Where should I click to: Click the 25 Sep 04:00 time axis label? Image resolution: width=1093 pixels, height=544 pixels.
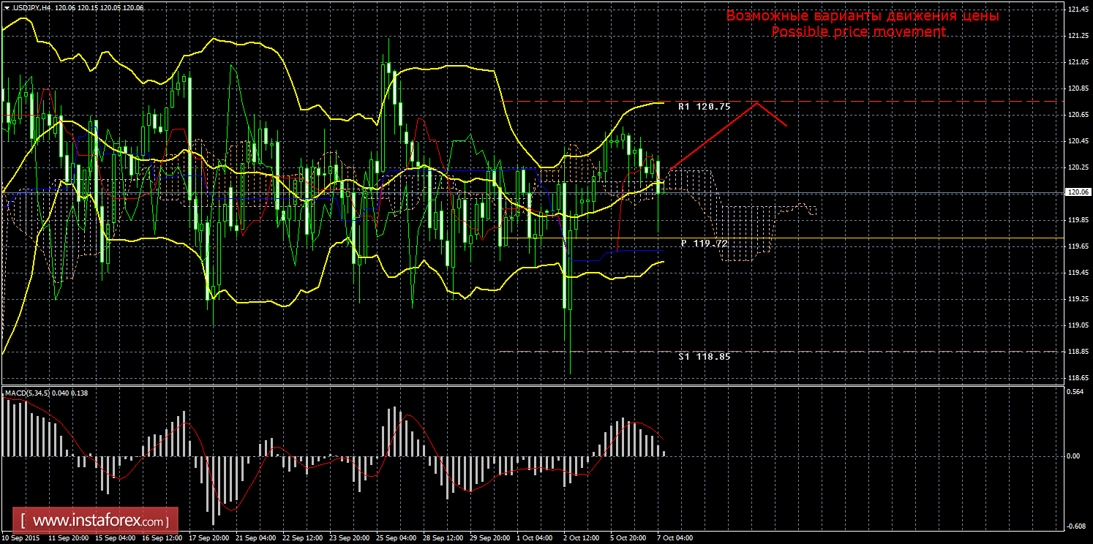397,538
